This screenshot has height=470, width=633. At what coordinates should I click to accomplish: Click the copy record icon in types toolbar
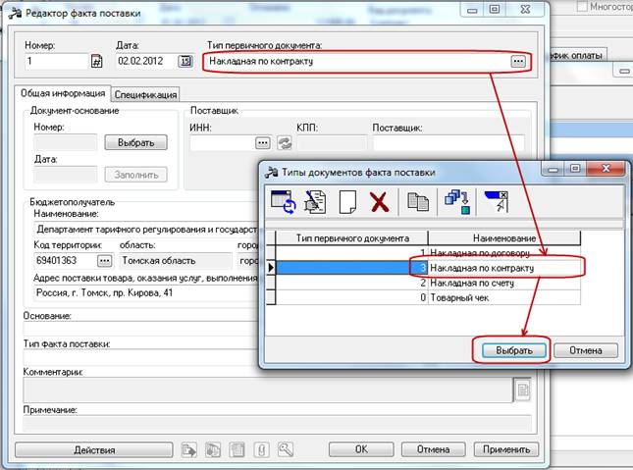click(x=419, y=202)
